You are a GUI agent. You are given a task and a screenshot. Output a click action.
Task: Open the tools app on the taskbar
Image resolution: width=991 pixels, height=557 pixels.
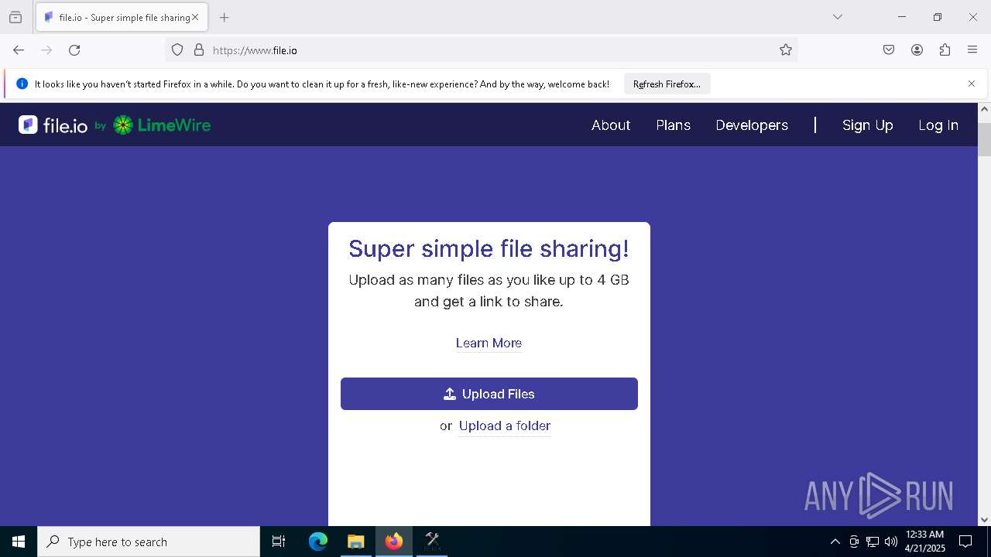[432, 542]
